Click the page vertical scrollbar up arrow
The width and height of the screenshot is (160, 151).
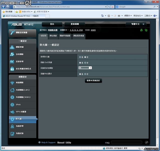pos(157,20)
